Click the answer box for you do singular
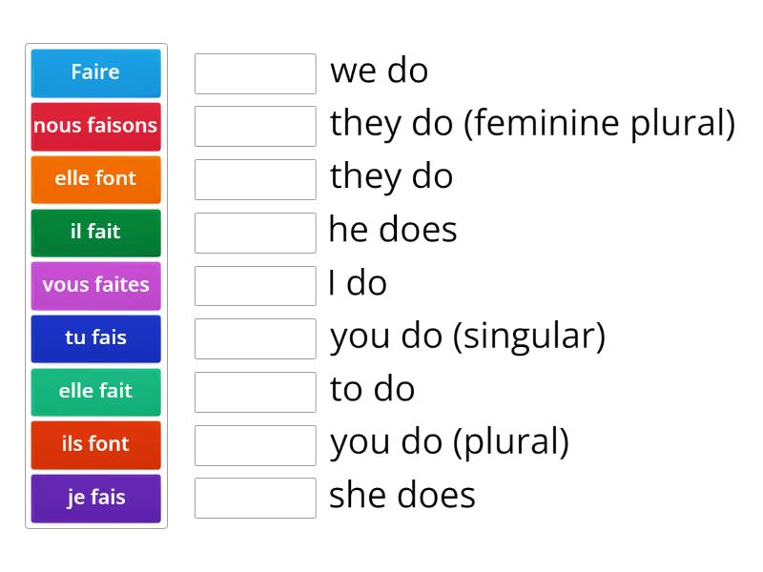Image resolution: width=763 pixels, height=572 pixels. pyautogui.click(x=255, y=337)
